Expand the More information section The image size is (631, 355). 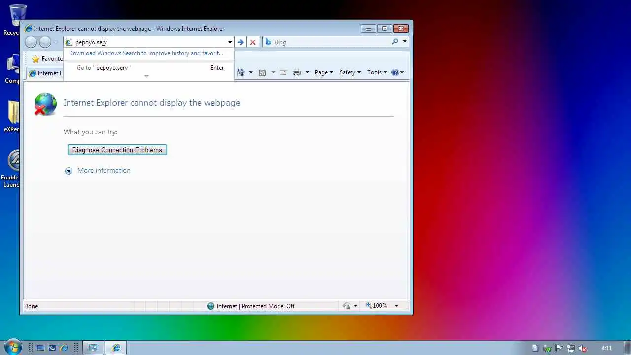pos(69,171)
